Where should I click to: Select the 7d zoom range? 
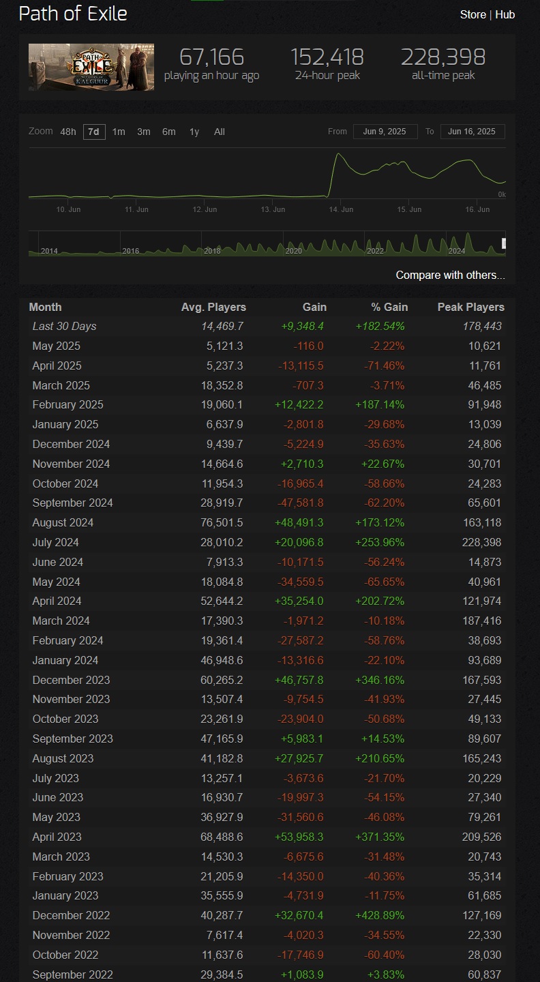(94, 132)
